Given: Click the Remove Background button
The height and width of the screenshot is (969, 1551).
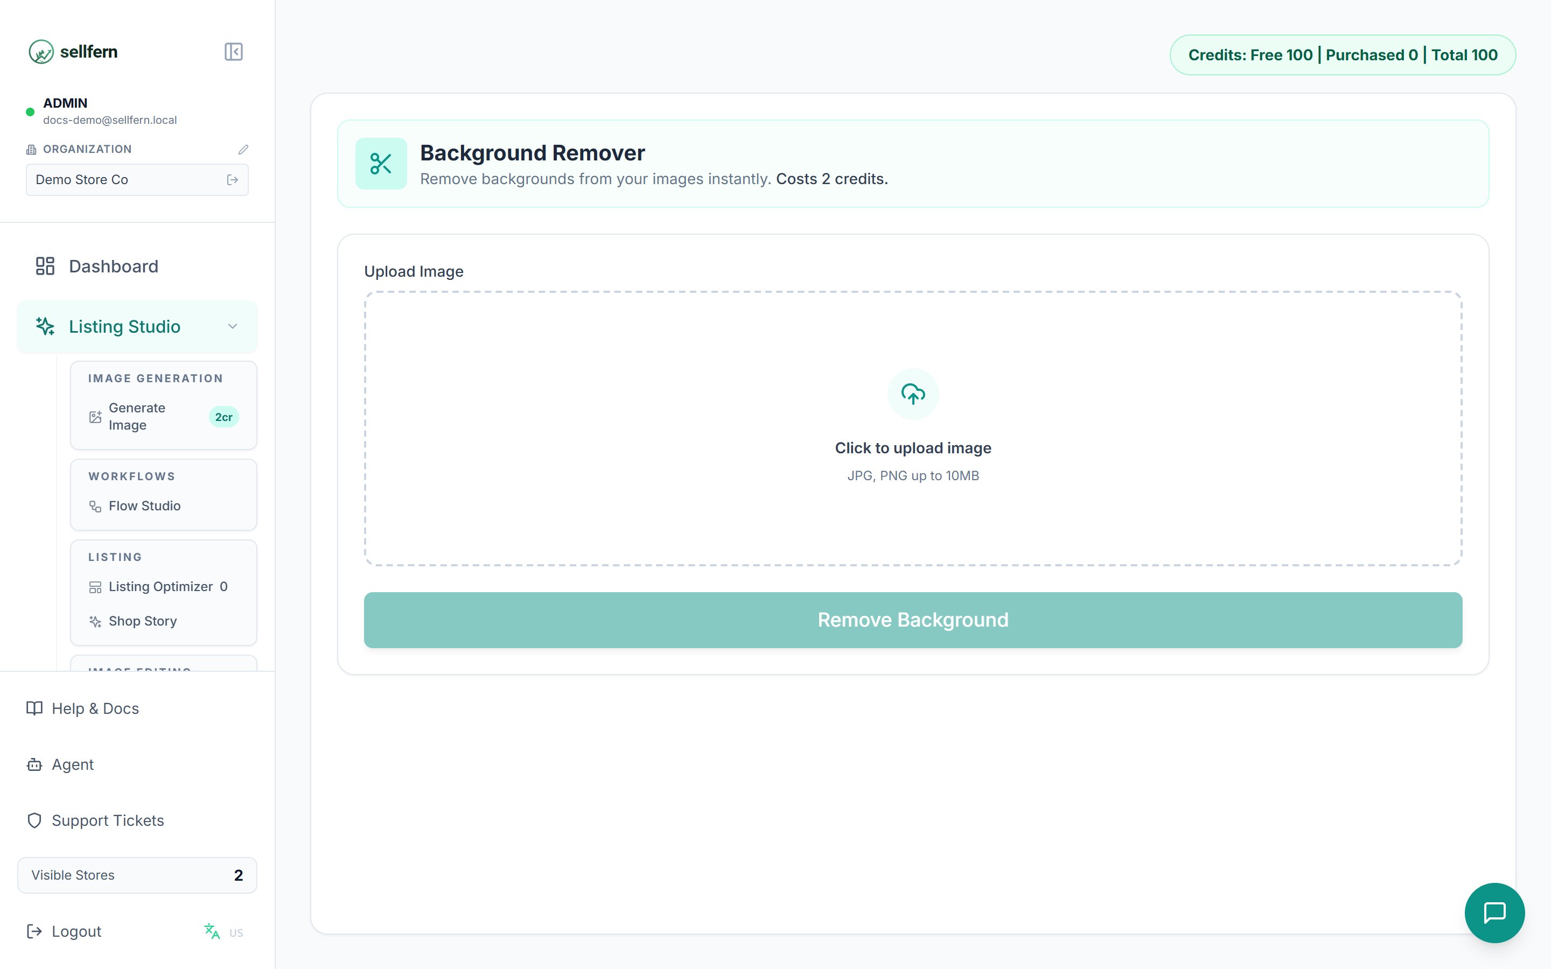Looking at the screenshot, I should pos(913,620).
